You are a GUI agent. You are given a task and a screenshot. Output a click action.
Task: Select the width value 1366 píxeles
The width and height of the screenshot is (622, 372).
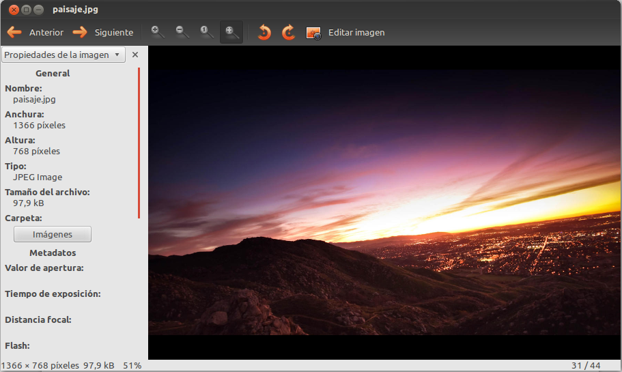pyautogui.click(x=40, y=126)
